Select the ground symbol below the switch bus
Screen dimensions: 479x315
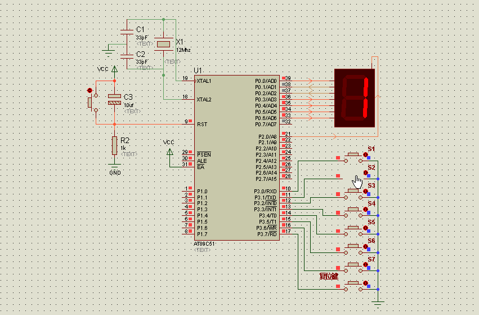pos(378,304)
